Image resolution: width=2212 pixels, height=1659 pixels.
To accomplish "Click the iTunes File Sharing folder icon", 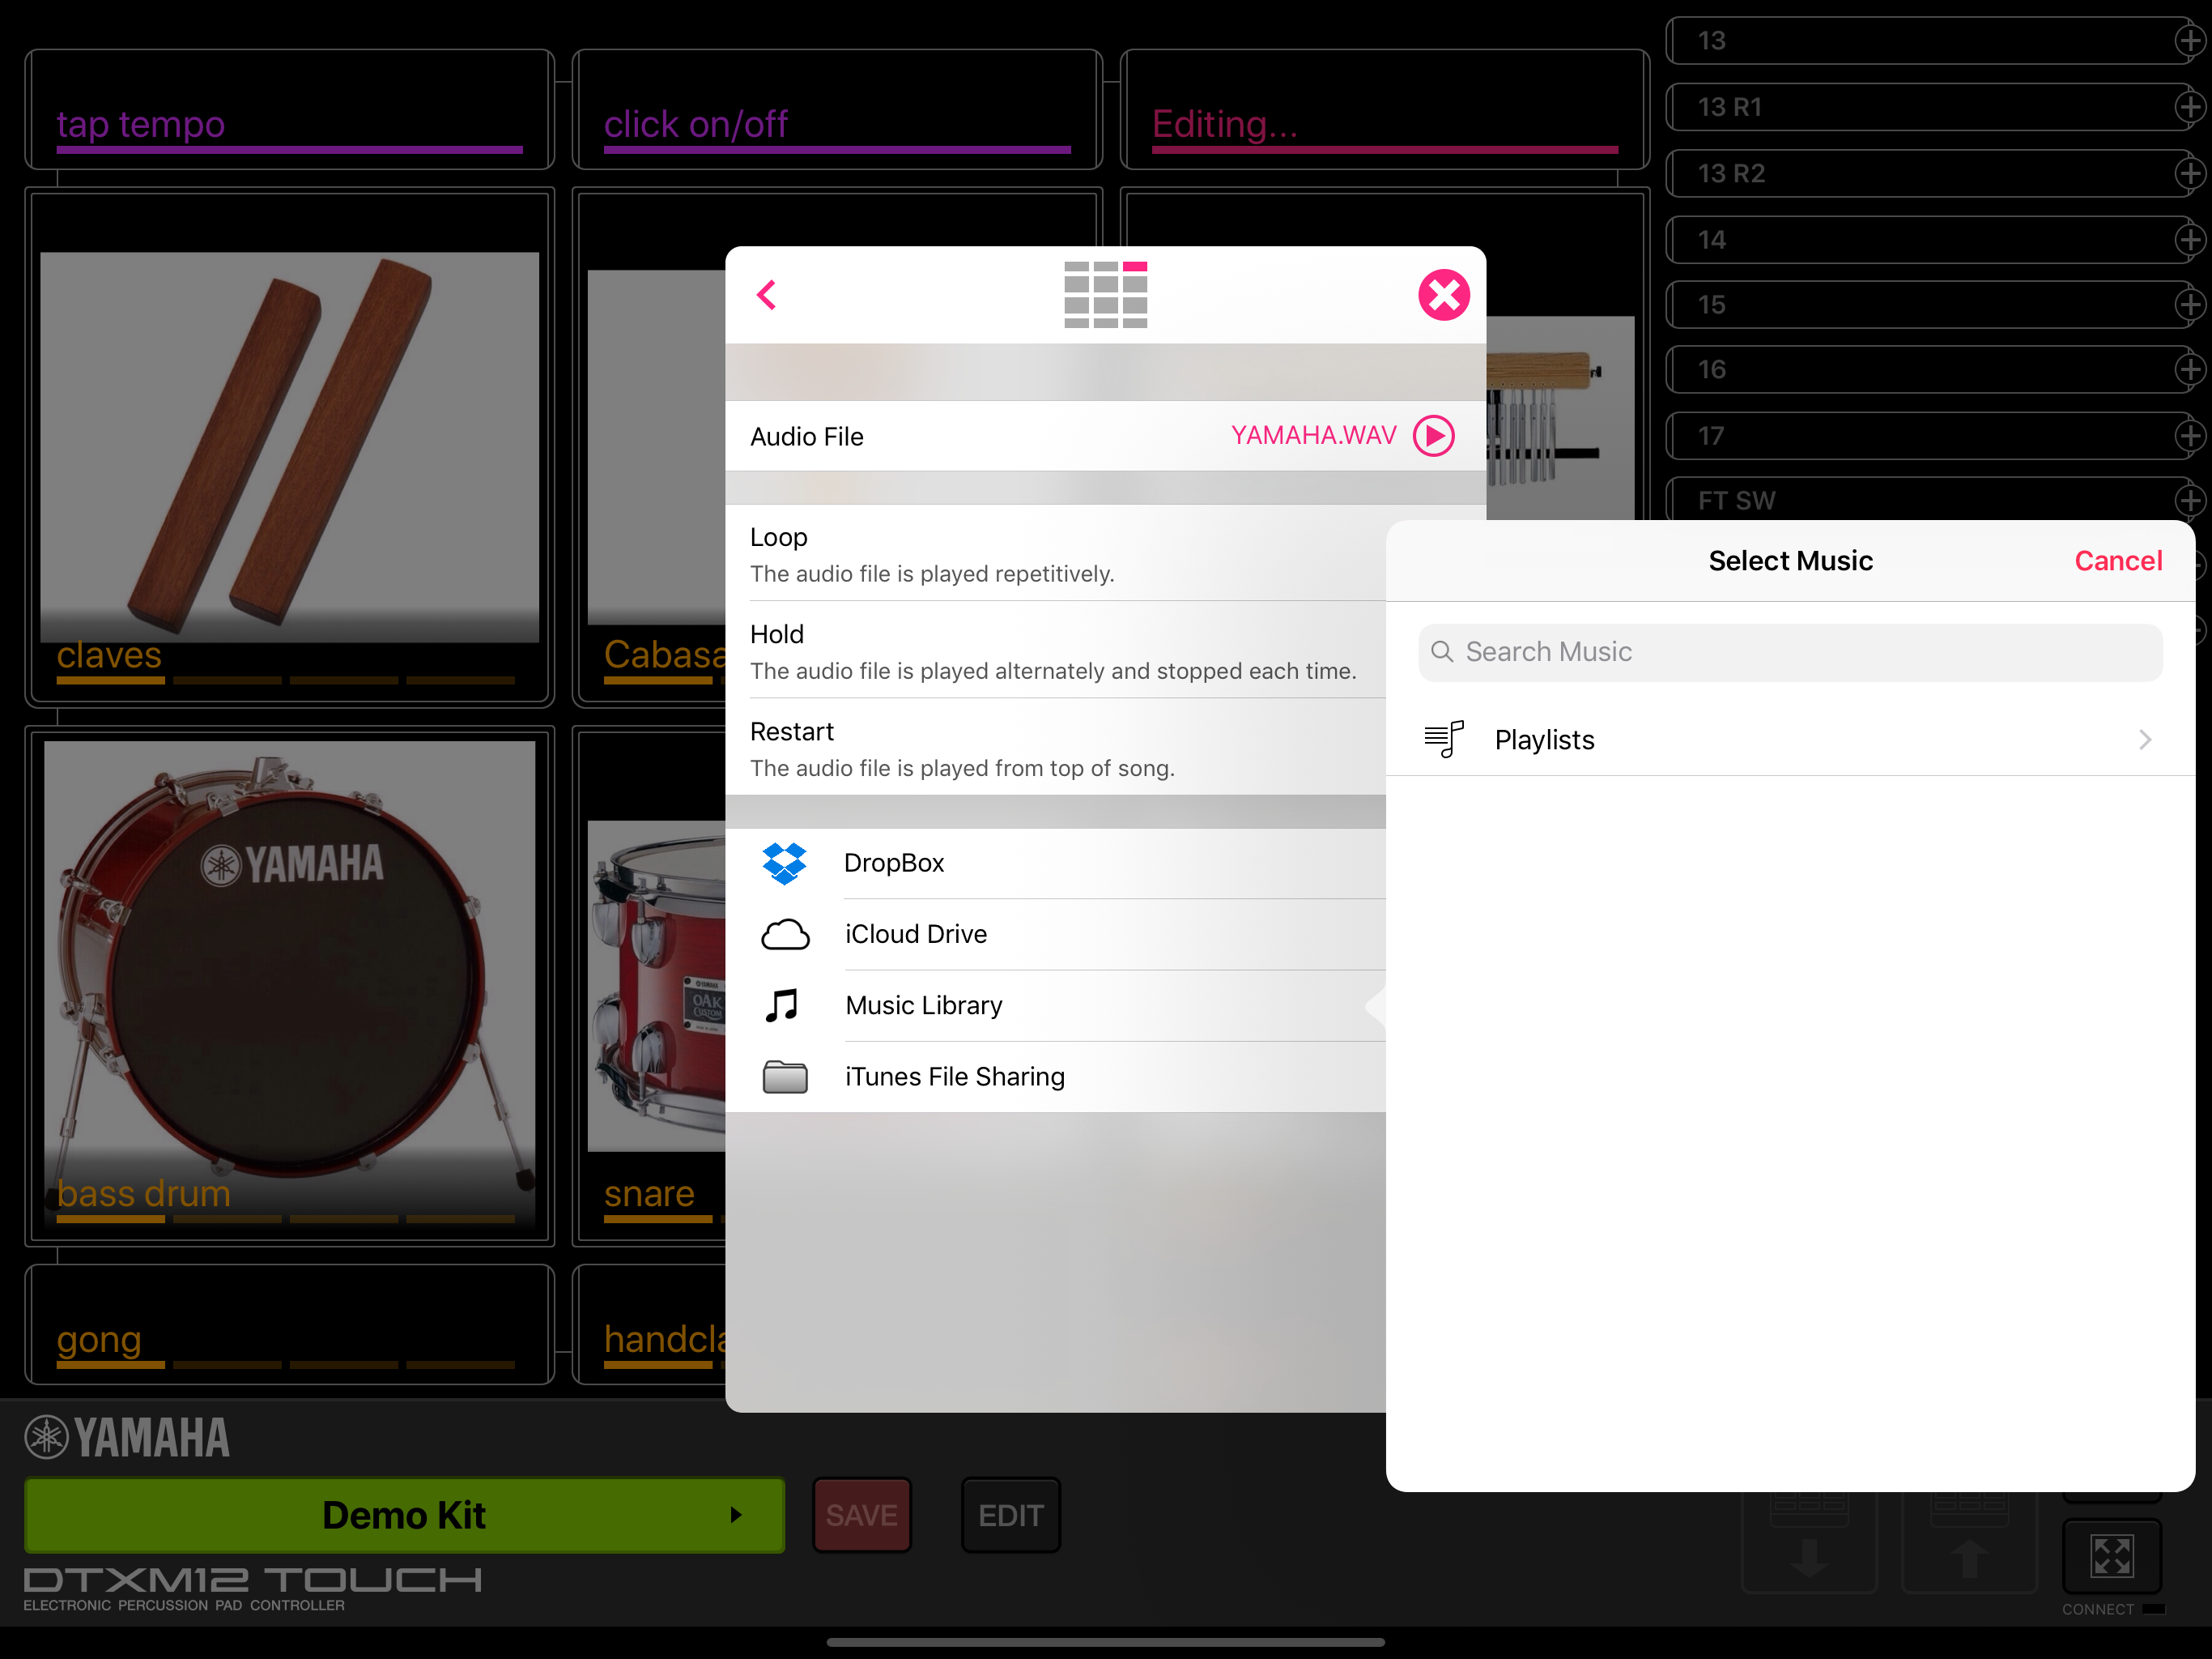I will (785, 1077).
